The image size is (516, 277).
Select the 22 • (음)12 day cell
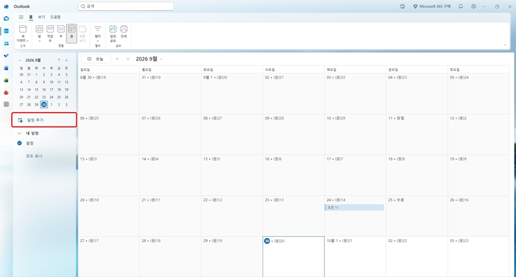tap(232, 216)
